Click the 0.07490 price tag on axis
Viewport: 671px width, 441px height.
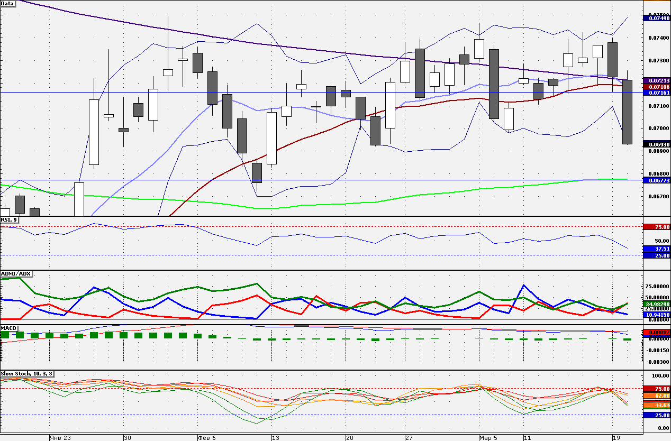(x=656, y=18)
